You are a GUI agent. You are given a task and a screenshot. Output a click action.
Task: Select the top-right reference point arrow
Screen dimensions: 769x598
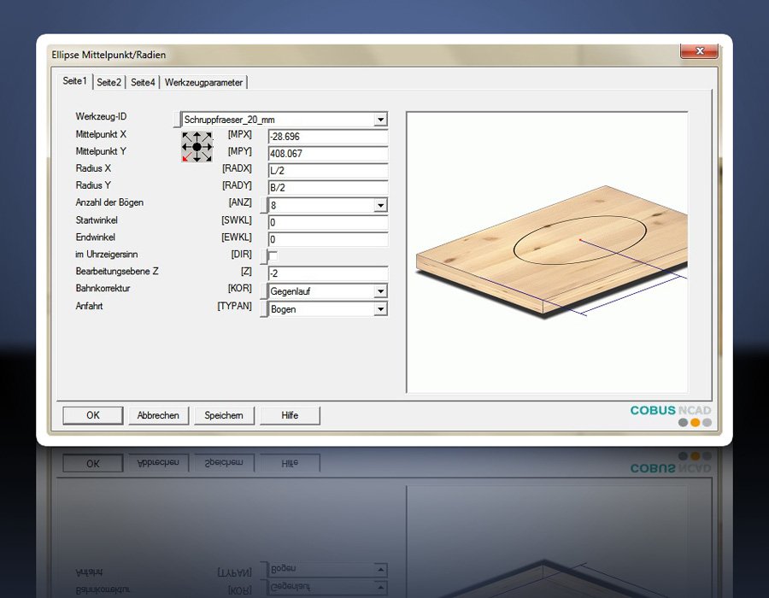click(208, 136)
